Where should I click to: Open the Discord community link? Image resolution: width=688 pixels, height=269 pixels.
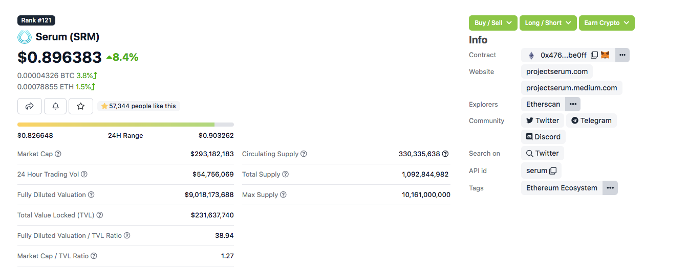click(543, 137)
